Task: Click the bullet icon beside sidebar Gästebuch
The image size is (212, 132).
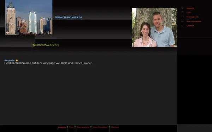Action: click(x=183, y=26)
